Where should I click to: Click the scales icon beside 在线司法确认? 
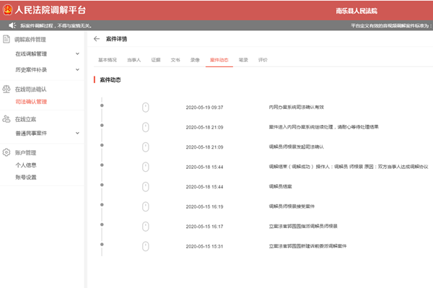coord(6,90)
